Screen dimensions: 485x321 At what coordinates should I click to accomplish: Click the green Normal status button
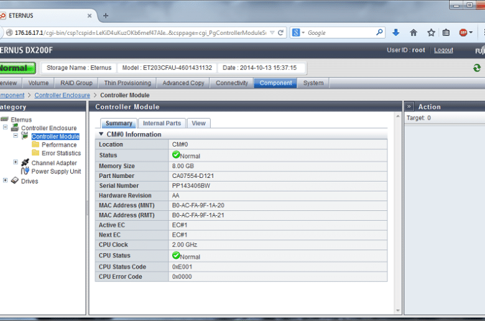tap(17, 68)
